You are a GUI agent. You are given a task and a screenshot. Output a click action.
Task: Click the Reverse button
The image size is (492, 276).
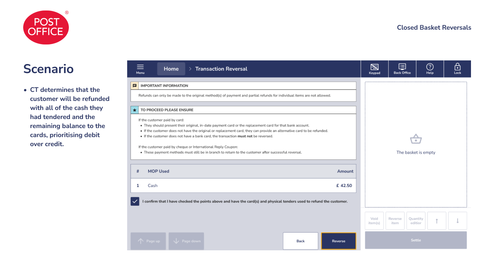coord(338,241)
